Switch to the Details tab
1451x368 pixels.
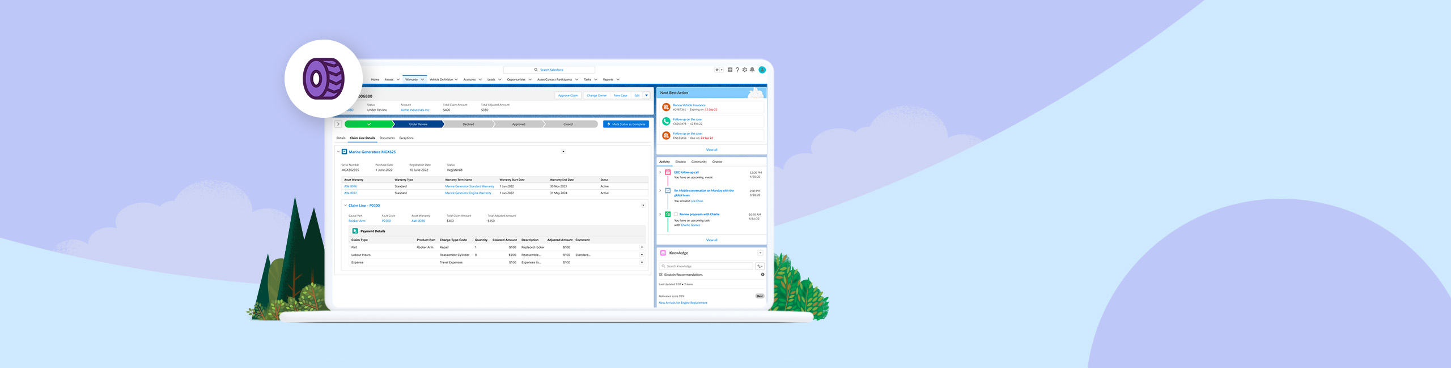point(341,138)
